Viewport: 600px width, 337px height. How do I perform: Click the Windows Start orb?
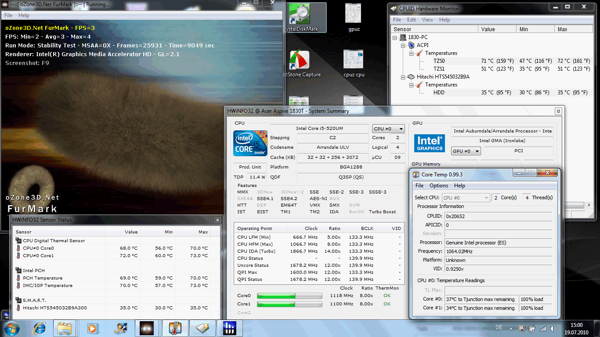click(11, 328)
